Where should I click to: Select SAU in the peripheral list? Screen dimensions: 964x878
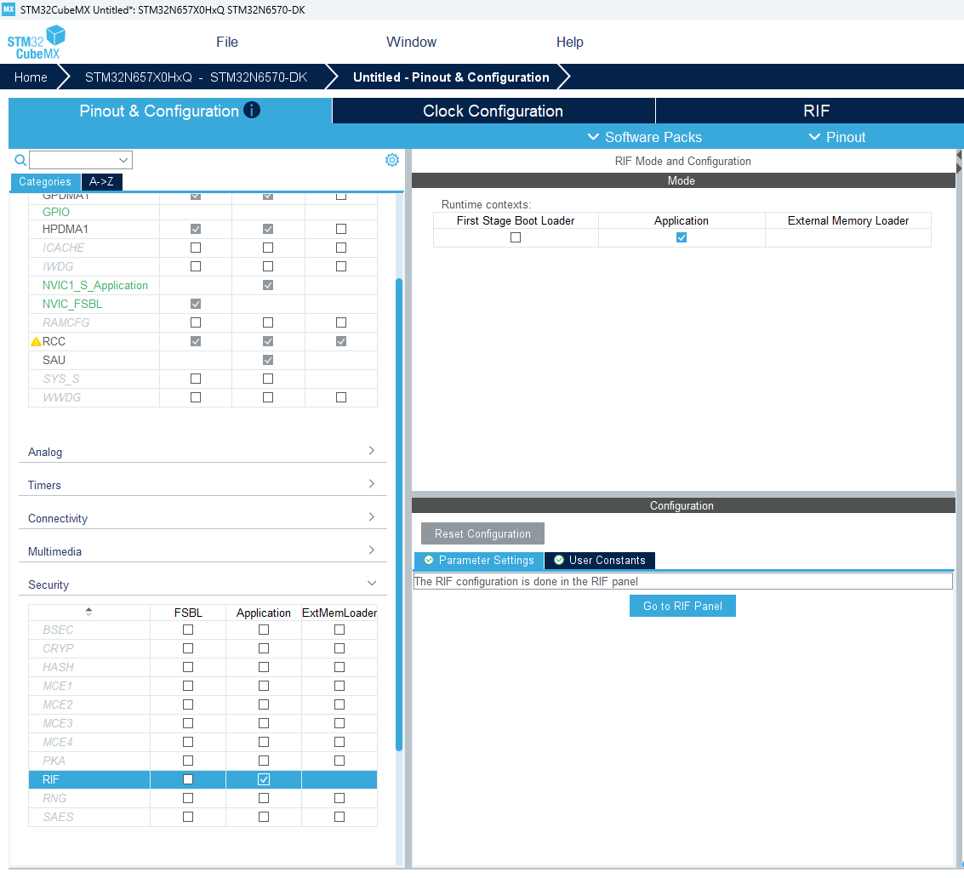point(54,360)
